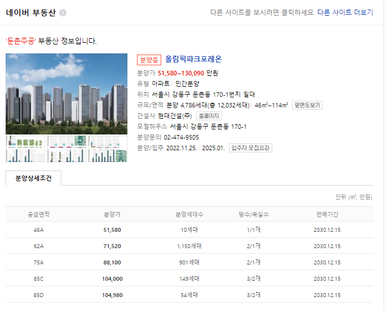Viewport: 385px width, 310px height.
Task: Click the 1,150세대 cell
Action: click(189, 246)
